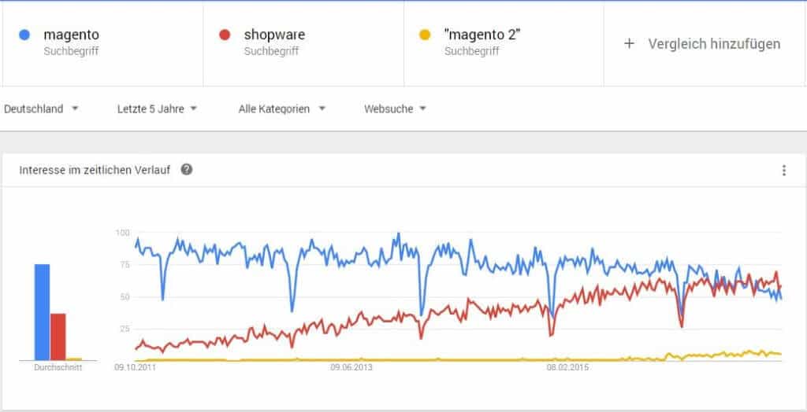Click the red dot beside shopware
Screen dimensions: 807x412
coord(225,35)
